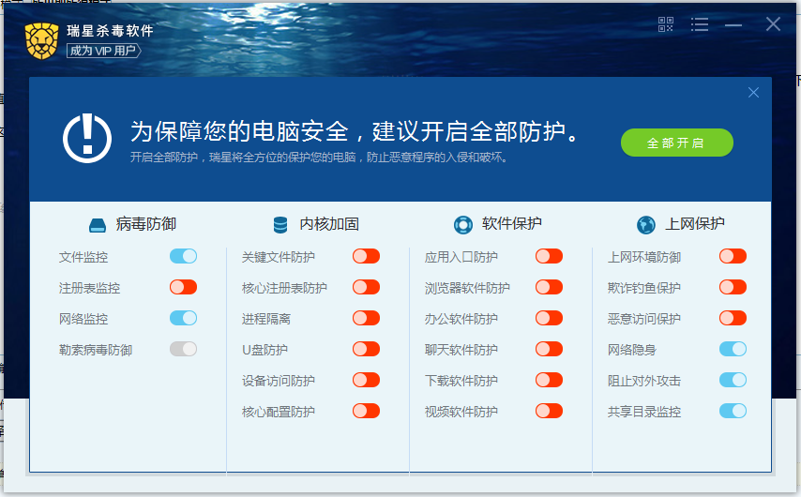
Task: Disable the 网络监控 toggle
Action: pos(184,318)
